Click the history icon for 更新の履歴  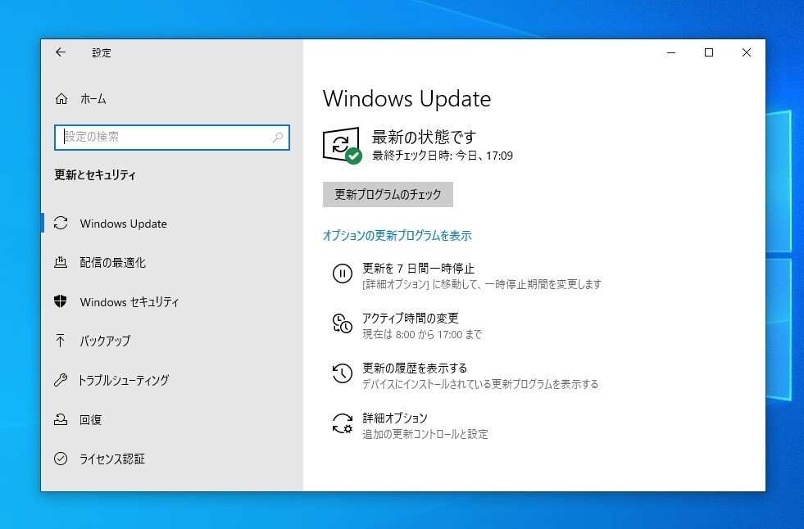click(x=342, y=373)
